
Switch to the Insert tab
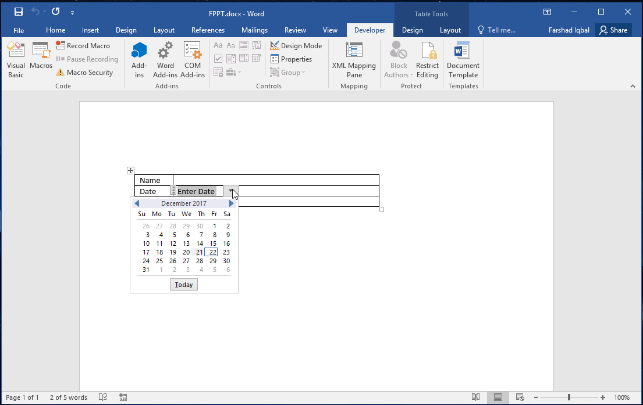(x=90, y=30)
